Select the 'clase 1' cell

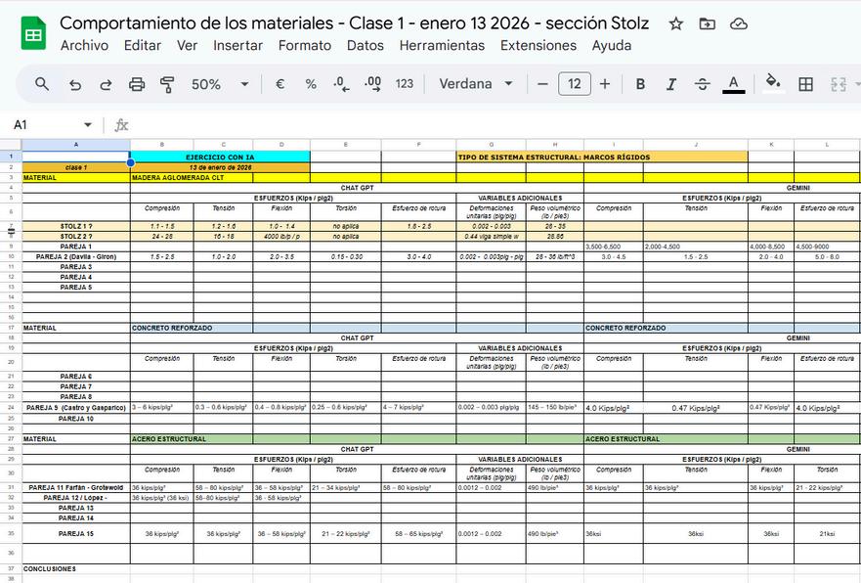tap(76, 167)
